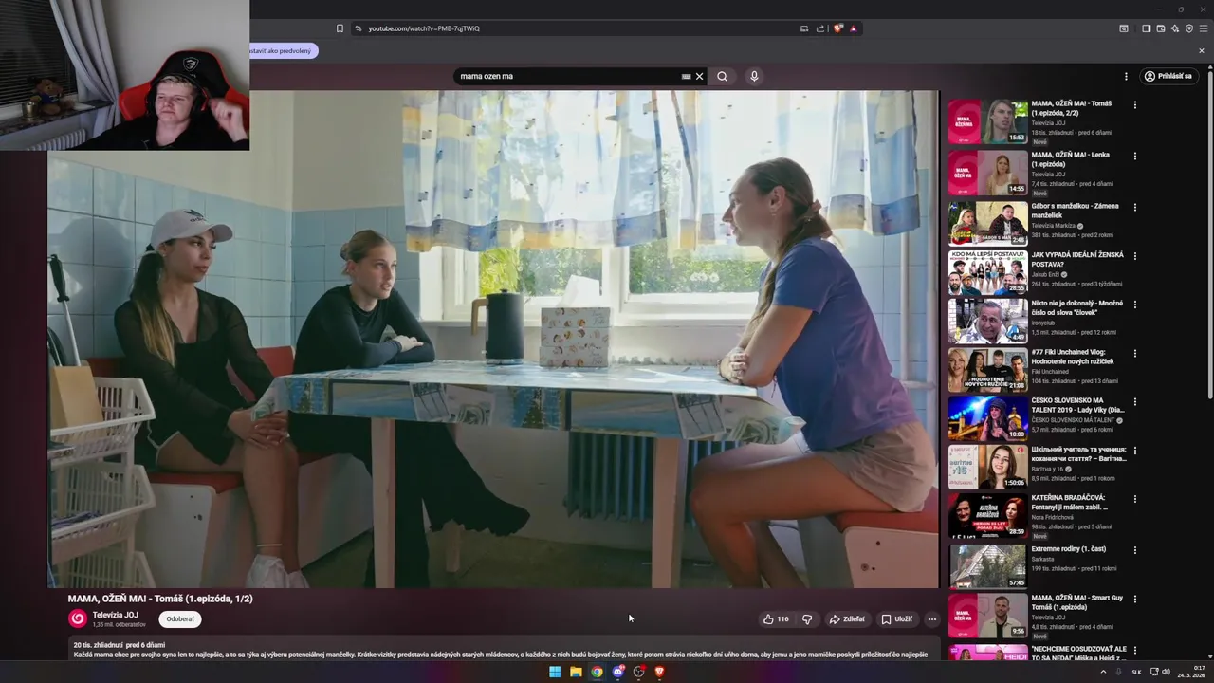This screenshot has width=1214, height=683.
Task: Open the Brave wallet icon
Action: point(1160,28)
